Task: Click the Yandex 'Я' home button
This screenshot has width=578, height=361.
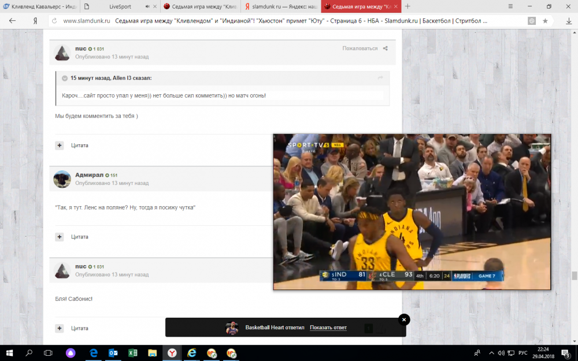Action: [x=35, y=21]
